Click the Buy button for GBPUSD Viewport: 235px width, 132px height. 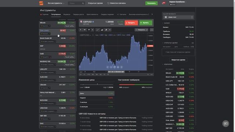[x=146, y=23]
